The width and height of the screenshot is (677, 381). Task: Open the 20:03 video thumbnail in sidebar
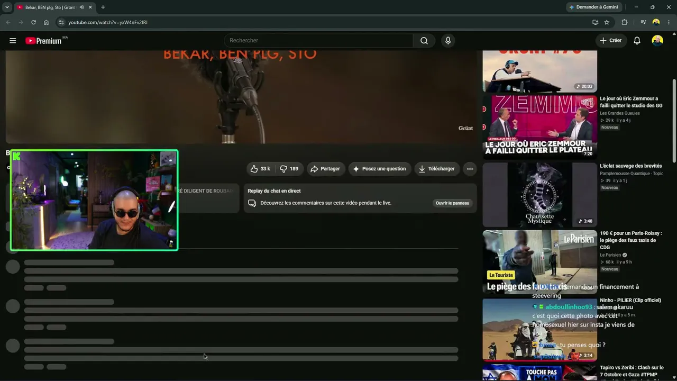[539, 71]
